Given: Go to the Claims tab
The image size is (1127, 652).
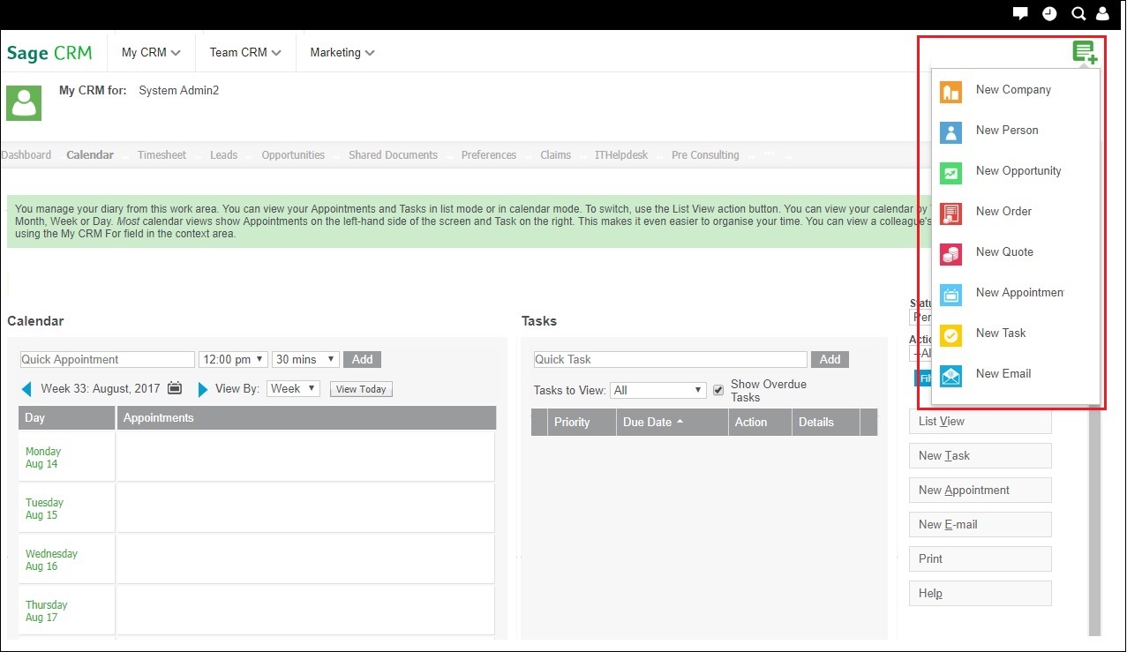Looking at the screenshot, I should click(556, 155).
